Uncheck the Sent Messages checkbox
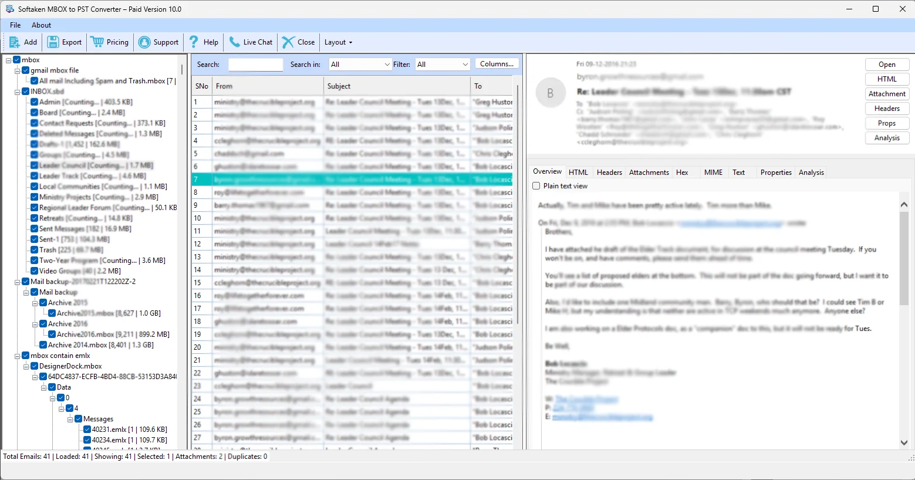 coord(35,229)
